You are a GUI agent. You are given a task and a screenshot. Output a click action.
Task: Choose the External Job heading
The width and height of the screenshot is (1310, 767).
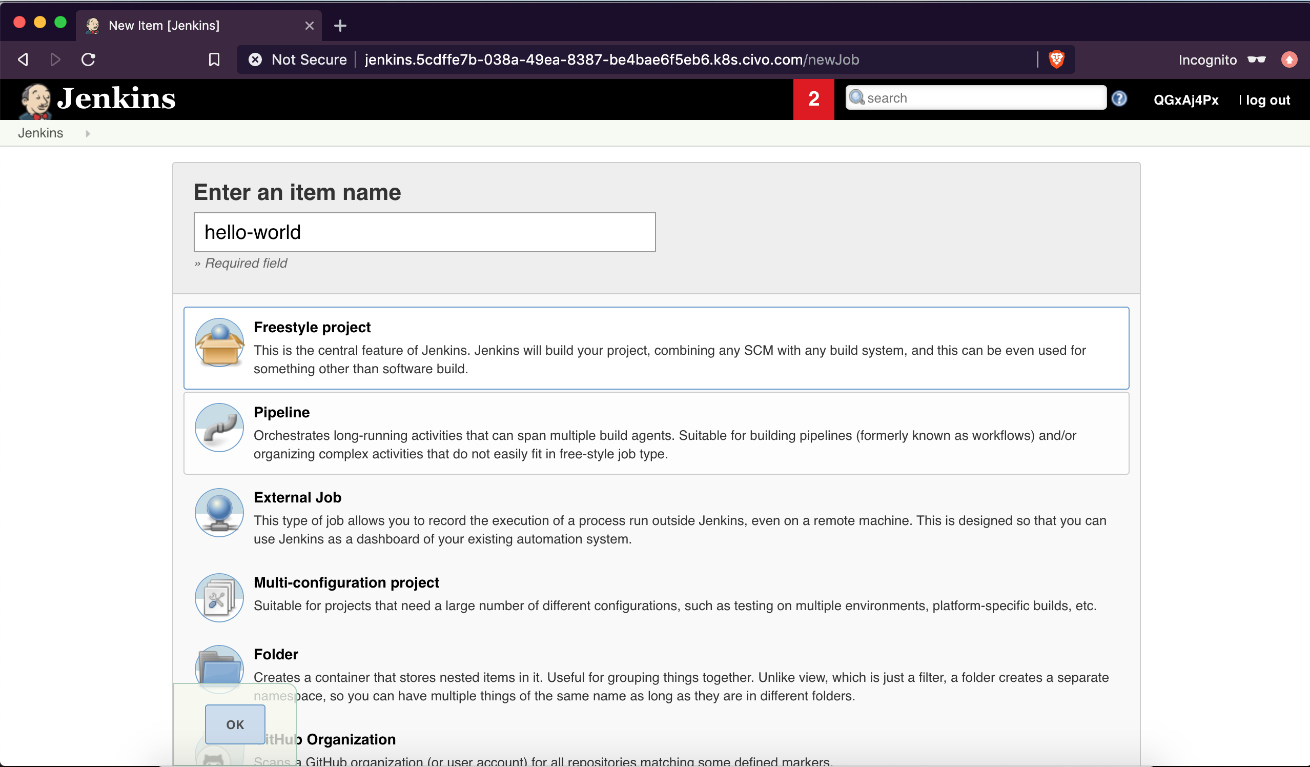(297, 497)
